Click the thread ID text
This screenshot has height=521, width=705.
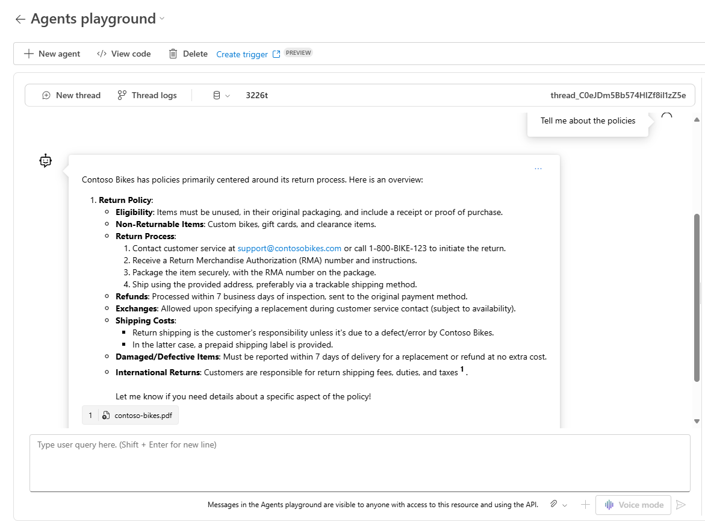(x=618, y=95)
